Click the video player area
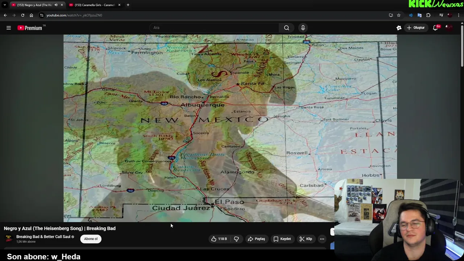Image resolution: width=464 pixels, height=261 pixels. pyautogui.click(x=230, y=128)
